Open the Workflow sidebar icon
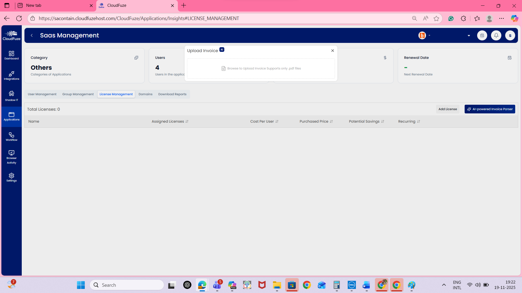 (x=11, y=137)
